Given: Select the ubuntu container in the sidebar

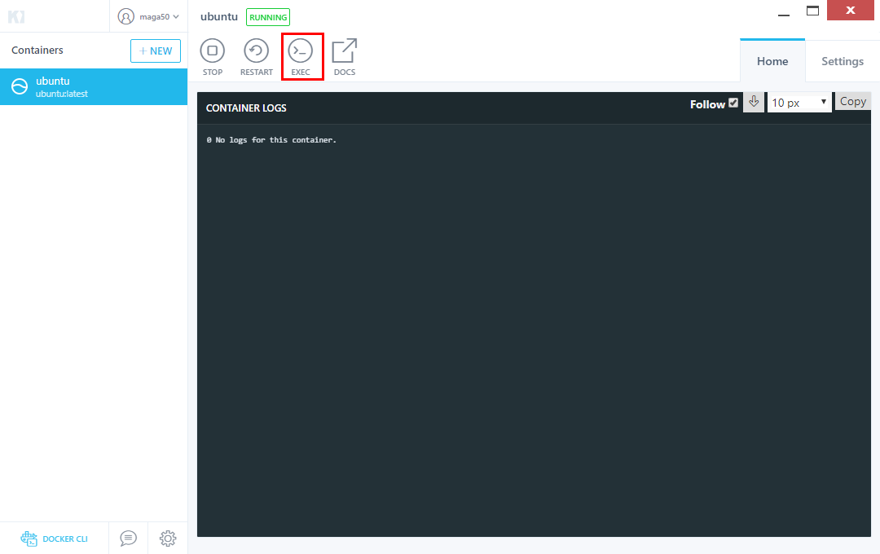Looking at the screenshot, I should click(94, 86).
